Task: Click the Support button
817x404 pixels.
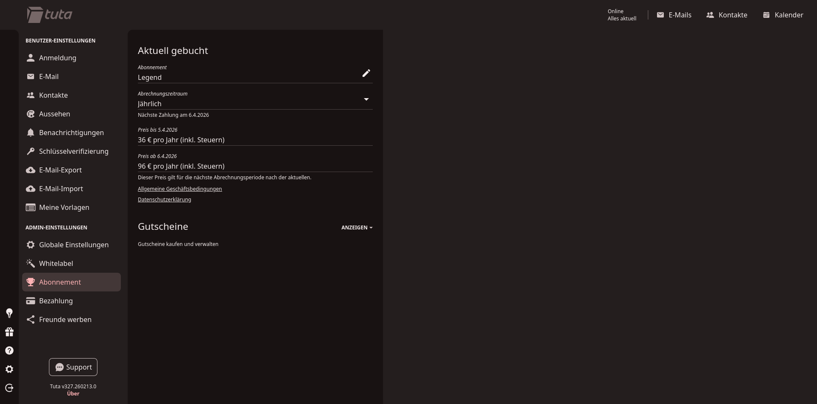Action: 73,367
